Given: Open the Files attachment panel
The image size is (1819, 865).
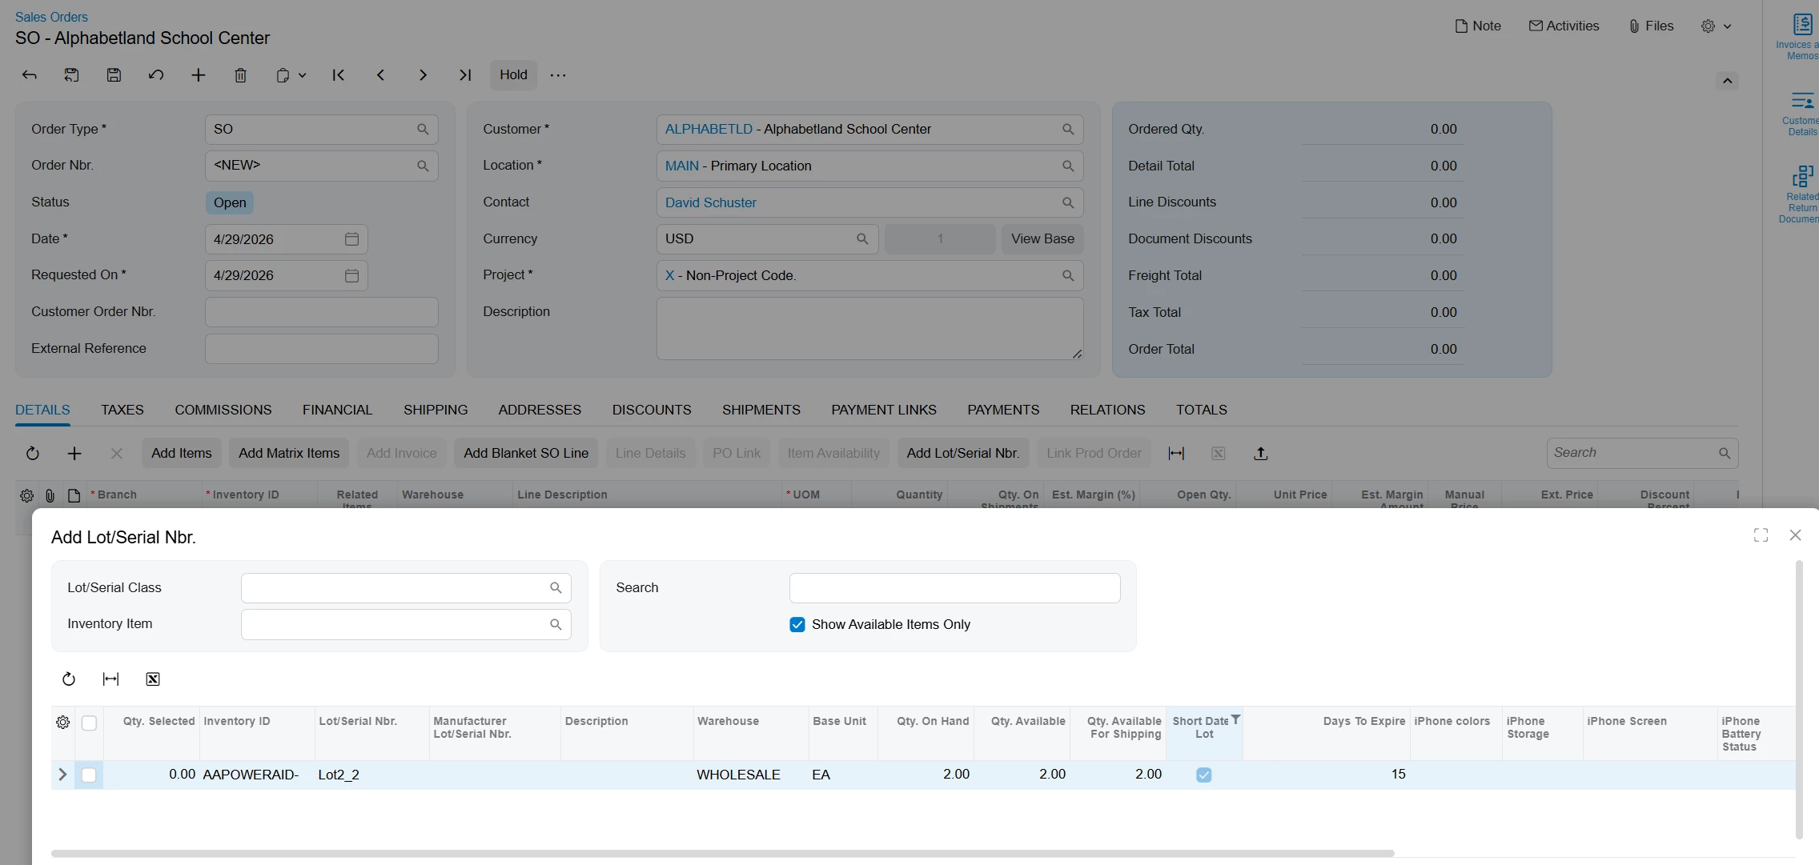Looking at the screenshot, I should [x=1651, y=26].
